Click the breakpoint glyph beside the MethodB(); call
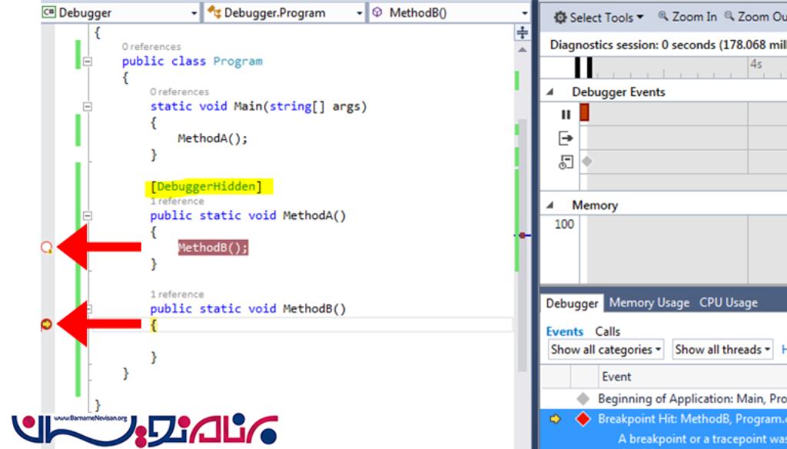This screenshot has height=449, width=787. coord(46,248)
